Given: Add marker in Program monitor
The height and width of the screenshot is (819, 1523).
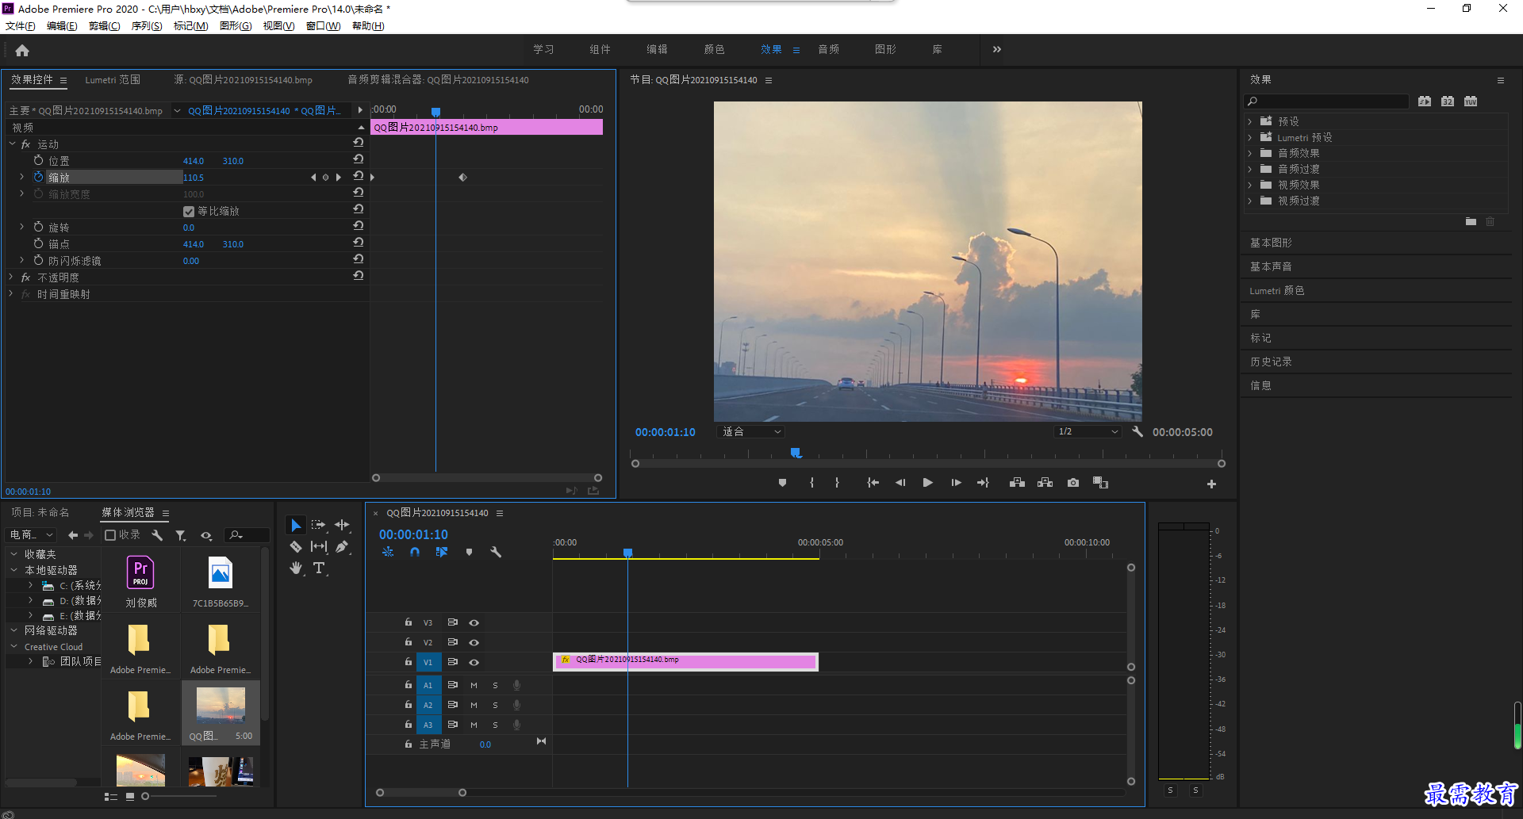Looking at the screenshot, I should click(782, 483).
